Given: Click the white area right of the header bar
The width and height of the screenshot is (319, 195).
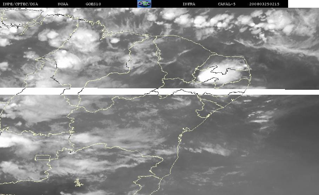Looking at the screenshot, I should pos(303,4).
